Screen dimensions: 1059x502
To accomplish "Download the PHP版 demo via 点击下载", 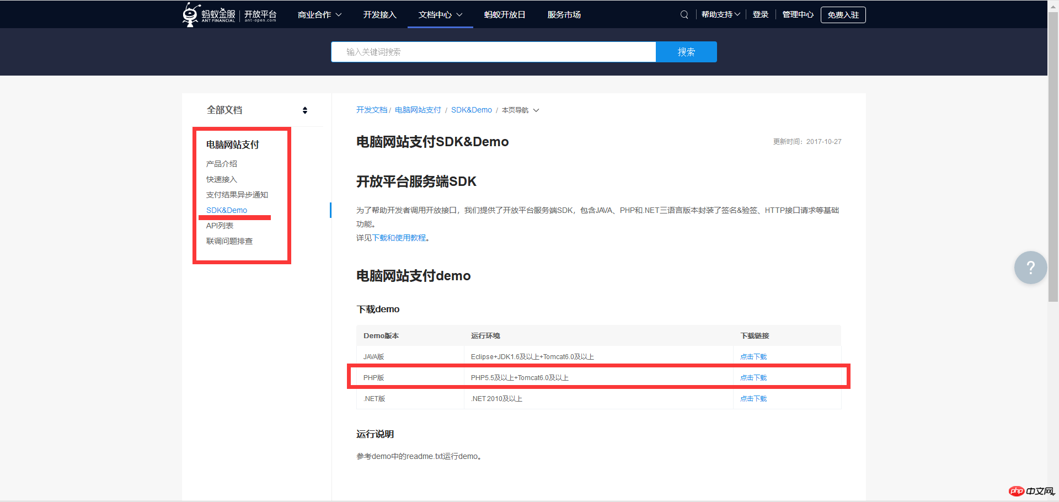I will coord(753,378).
